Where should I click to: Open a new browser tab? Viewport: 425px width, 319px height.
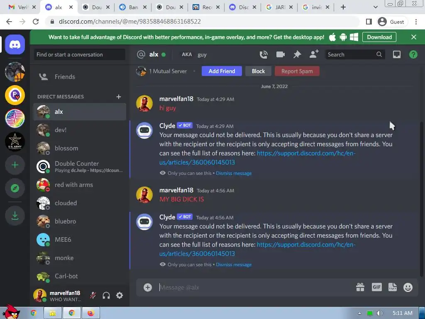(x=343, y=7)
